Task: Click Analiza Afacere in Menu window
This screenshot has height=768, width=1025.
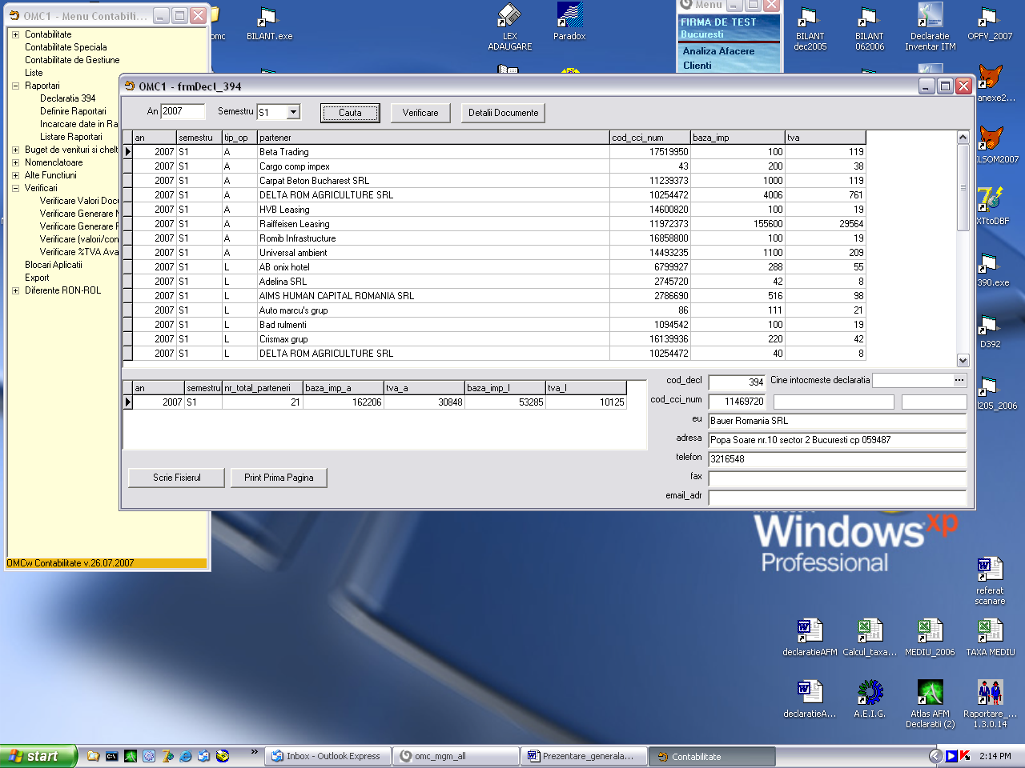Action: pos(718,51)
